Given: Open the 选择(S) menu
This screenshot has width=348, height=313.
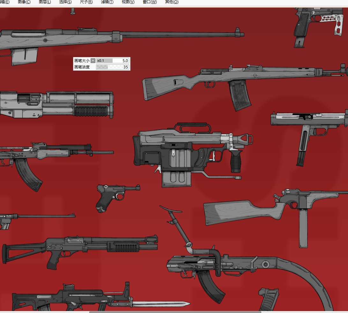Looking at the screenshot, I should coord(65,2).
